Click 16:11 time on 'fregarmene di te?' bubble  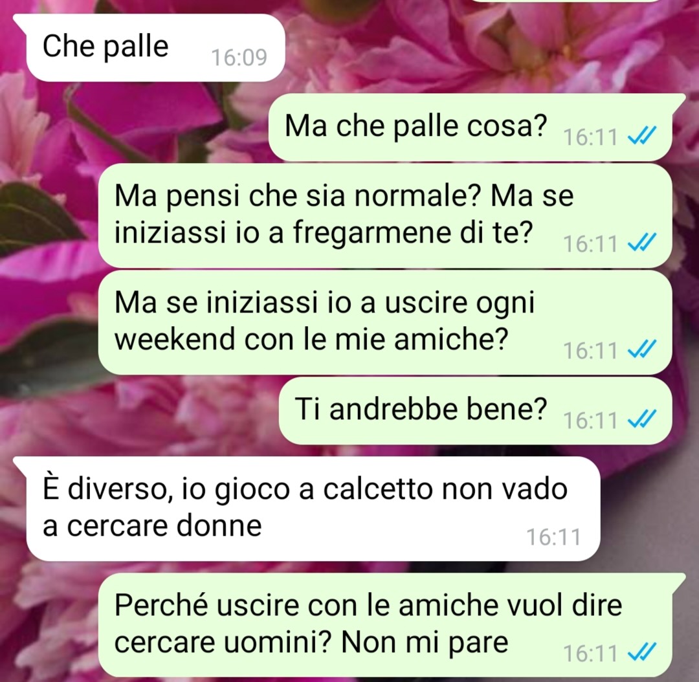click(x=590, y=244)
